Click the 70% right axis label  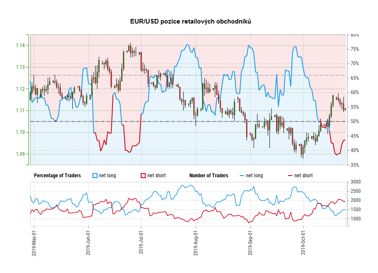354,63
